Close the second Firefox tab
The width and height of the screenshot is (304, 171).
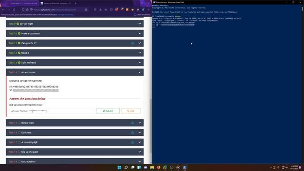pyautogui.click(x=70, y=3)
